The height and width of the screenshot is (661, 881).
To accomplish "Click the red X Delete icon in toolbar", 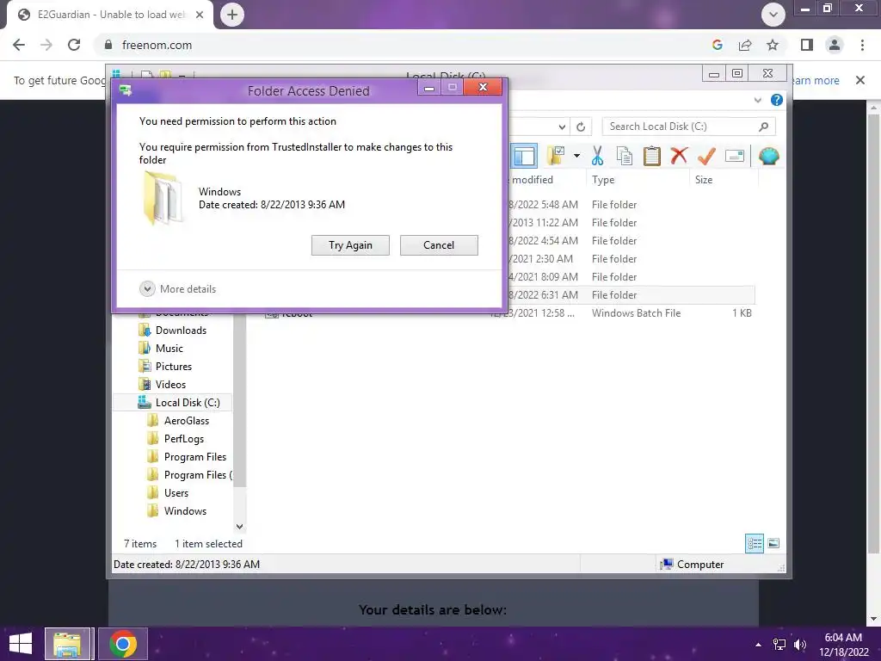I will pos(679,156).
